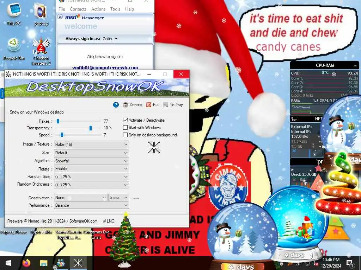361x270 pixels.
Task: Click the DesktopSnowOK banner image
Action: [97, 88]
